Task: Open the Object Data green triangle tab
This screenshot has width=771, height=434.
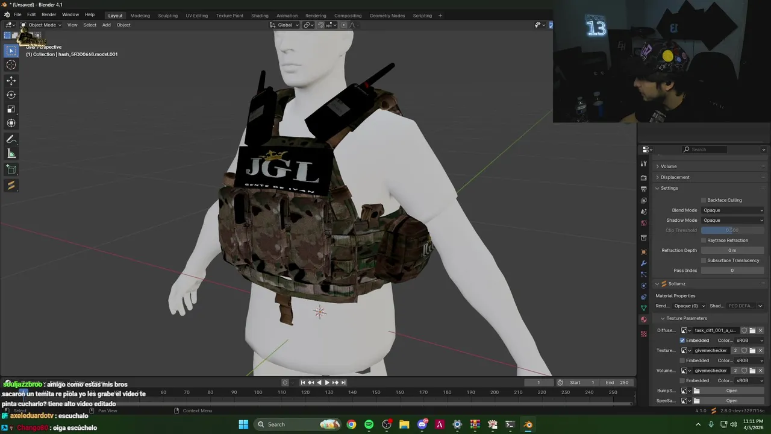Action: pos(643,308)
